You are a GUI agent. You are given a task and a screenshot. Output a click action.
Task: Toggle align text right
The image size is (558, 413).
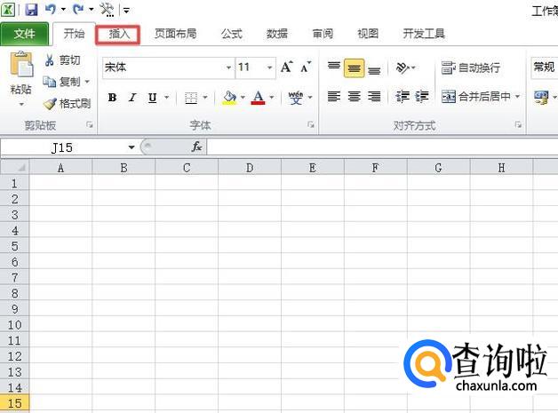(x=374, y=97)
